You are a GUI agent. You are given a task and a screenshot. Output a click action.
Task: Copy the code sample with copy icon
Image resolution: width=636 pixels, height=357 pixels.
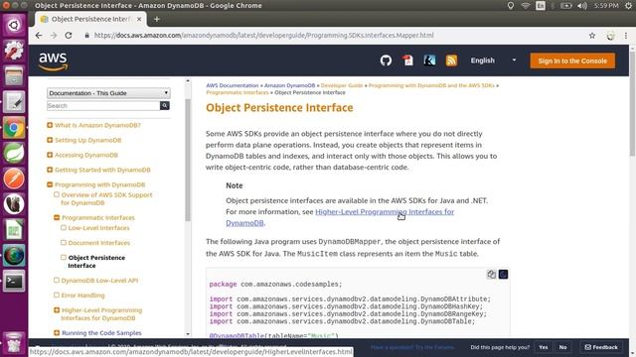(x=491, y=275)
